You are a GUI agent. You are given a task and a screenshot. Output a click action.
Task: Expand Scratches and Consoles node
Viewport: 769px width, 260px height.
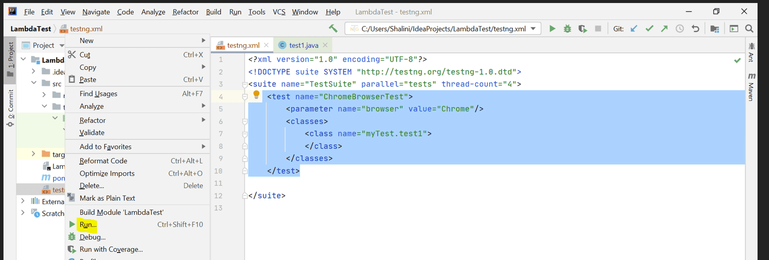pyautogui.click(x=22, y=213)
